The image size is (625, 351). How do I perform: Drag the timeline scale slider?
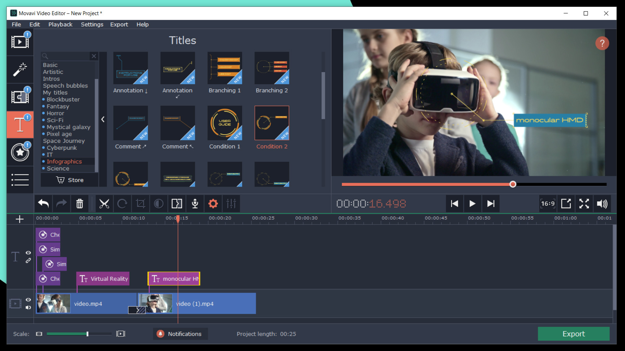86,333
